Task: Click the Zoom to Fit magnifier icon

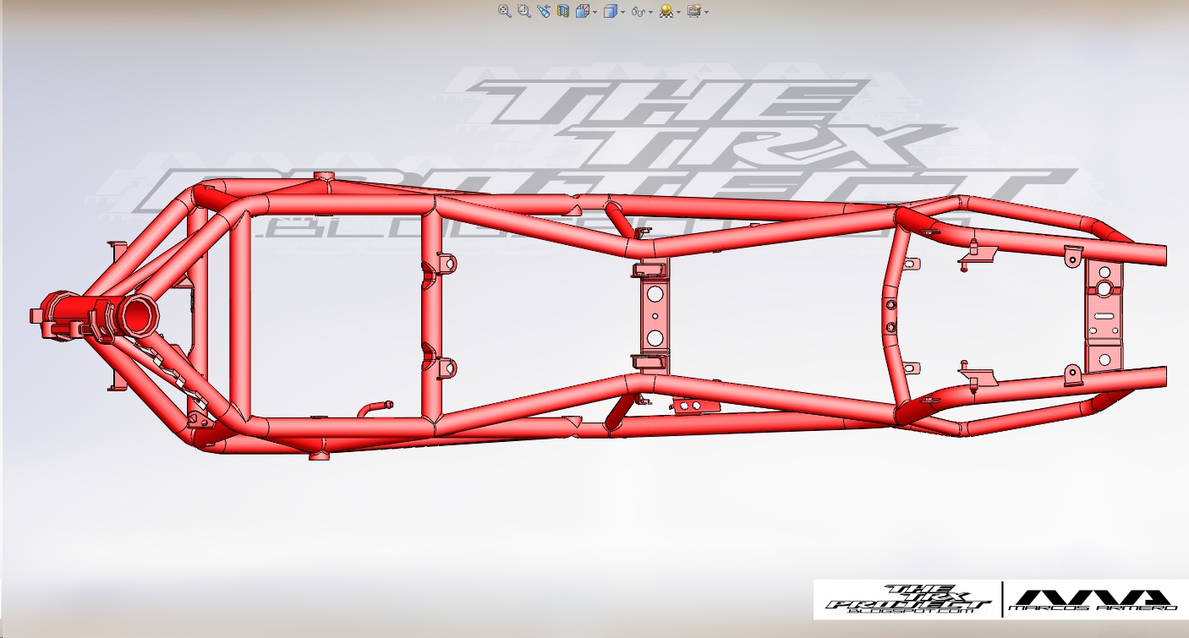Action: (x=505, y=11)
